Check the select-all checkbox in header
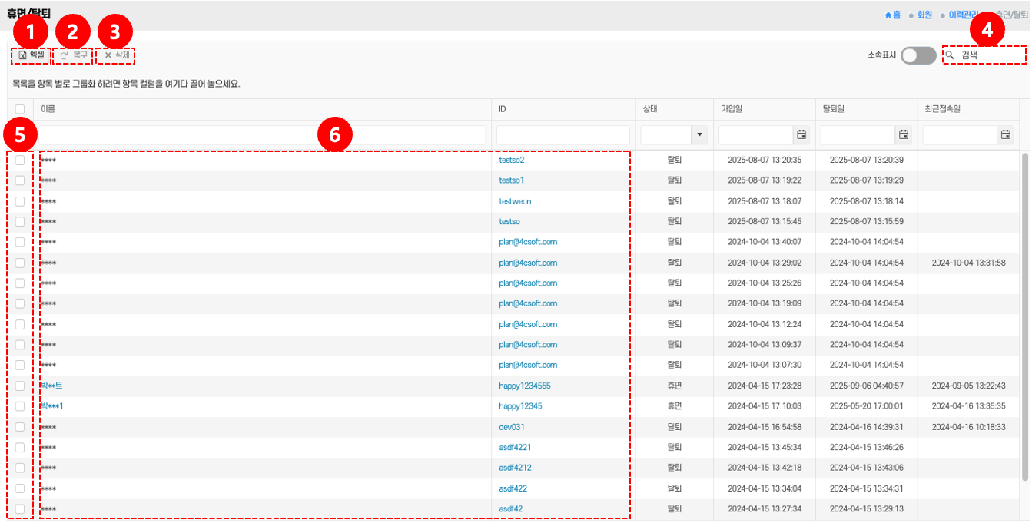This screenshot has width=1032, height=523. [20, 109]
